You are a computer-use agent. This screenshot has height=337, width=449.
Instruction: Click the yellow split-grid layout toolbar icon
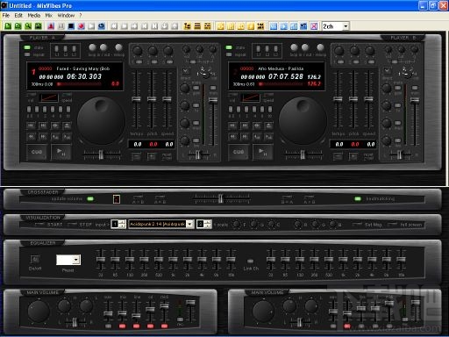click(207, 26)
